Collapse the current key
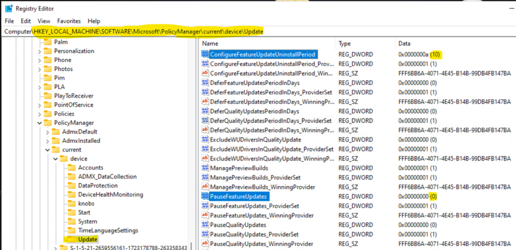The height and width of the screenshot is (250, 516). [x=48, y=150]
